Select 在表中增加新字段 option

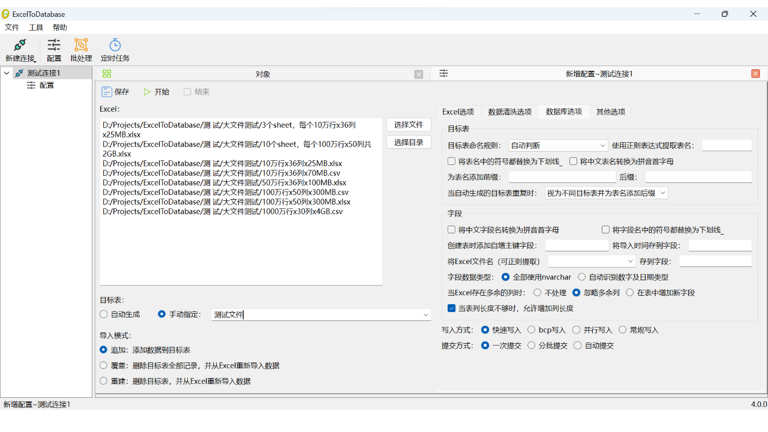(x=629, y=293)
